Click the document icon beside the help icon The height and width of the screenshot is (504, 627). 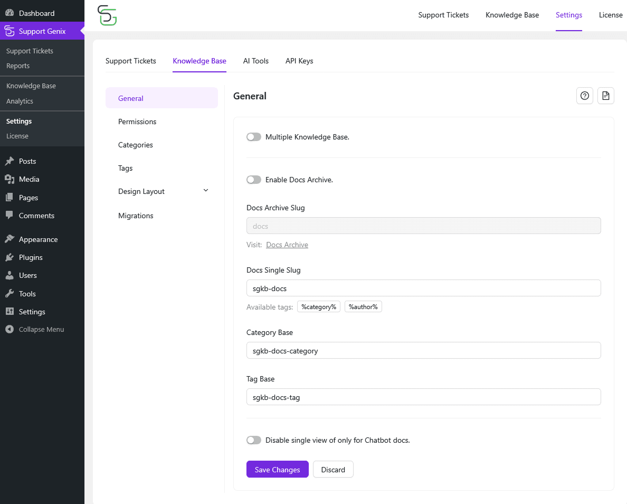pos(605,96)
